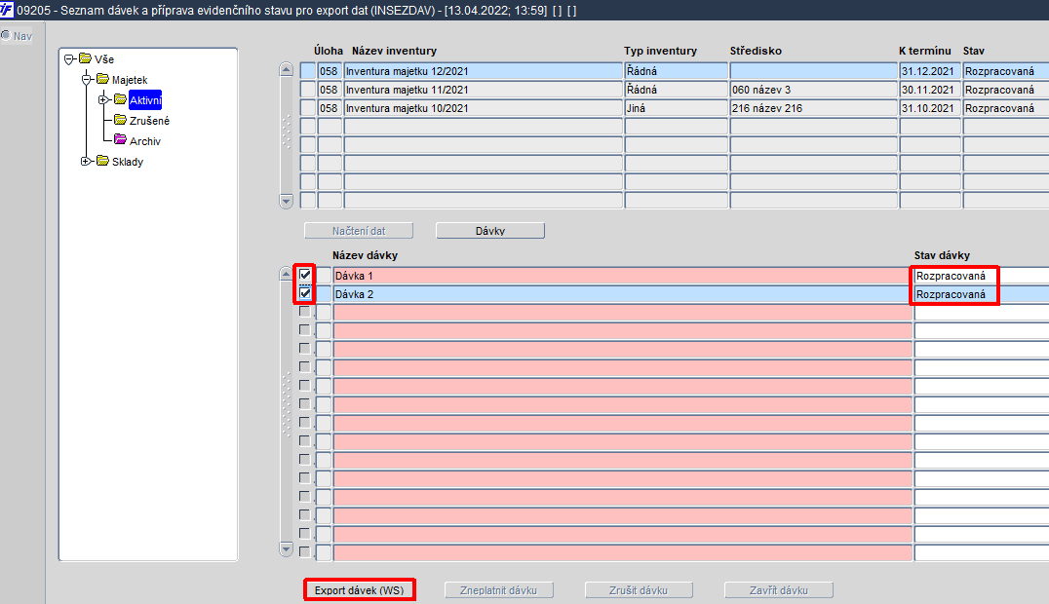The width and height of the screenshot is (1049, 604).
Task: Click batch list scroll-up arrow
Action: [x=287, y=273]
